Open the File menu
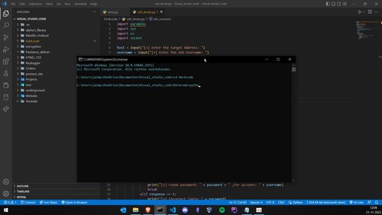The height and width of the screenshot is (215, 382). pos(13,4)
